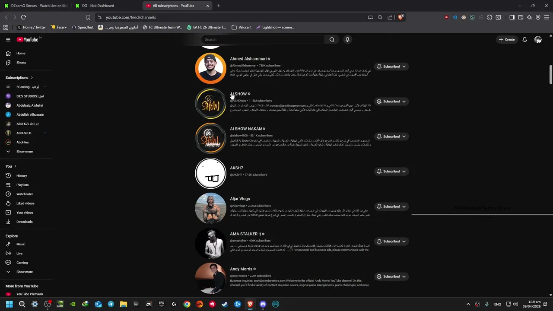Viewport: 553px width, 311px height.
Task: Focus the YouTube search field
Action: point(263,39)
